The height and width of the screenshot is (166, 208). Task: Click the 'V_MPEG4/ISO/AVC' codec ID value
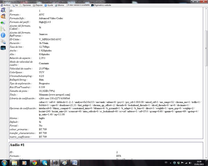50,39
